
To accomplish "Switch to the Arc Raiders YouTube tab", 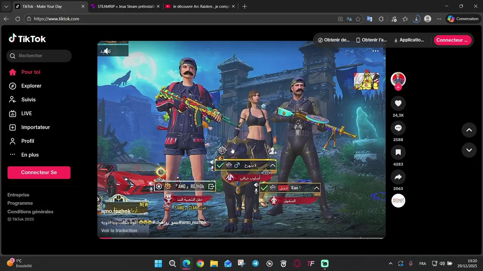I will point(200,6).
